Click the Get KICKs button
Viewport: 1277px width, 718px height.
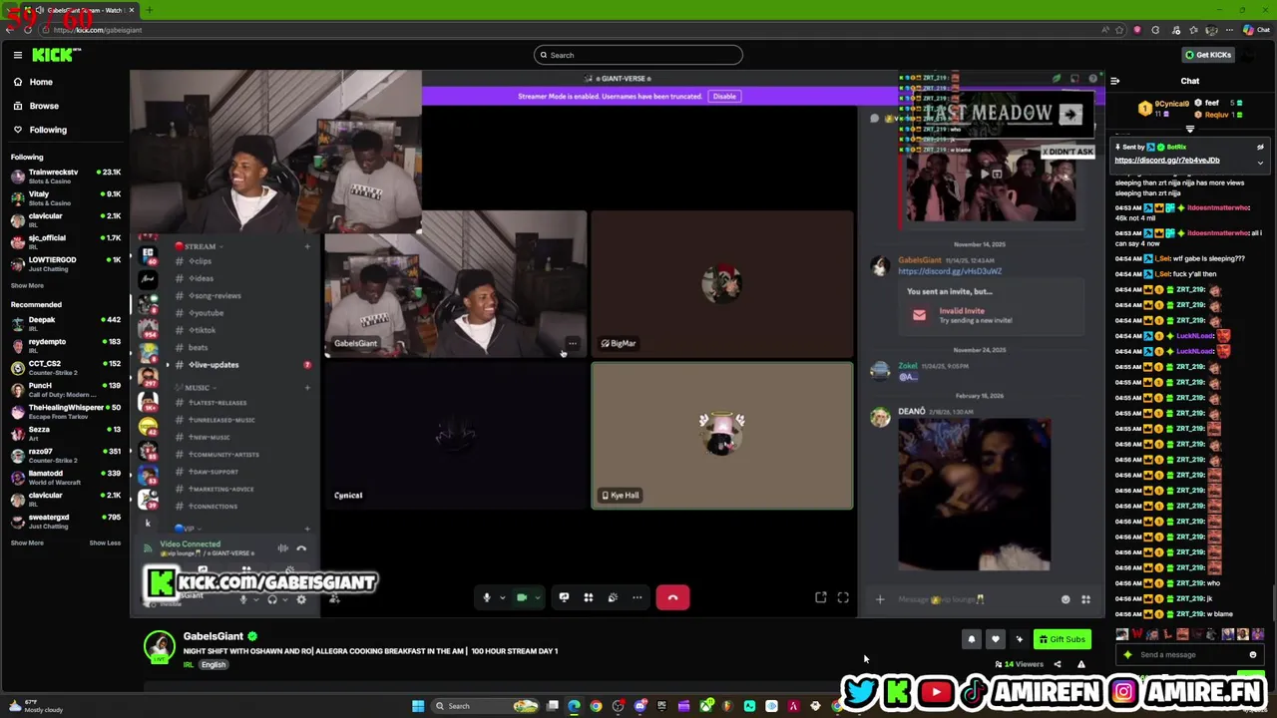[x=1207, y=55]
